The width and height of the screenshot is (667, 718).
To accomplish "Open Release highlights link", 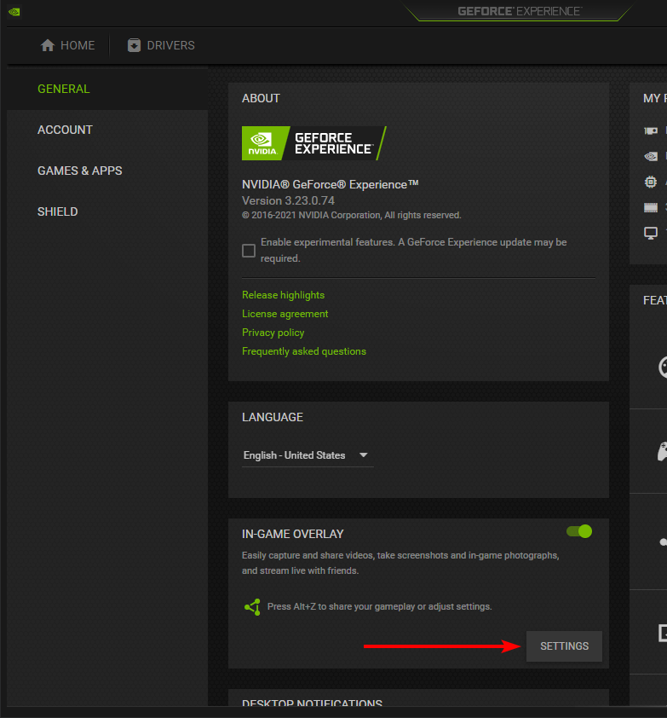I will pos(283,295).
